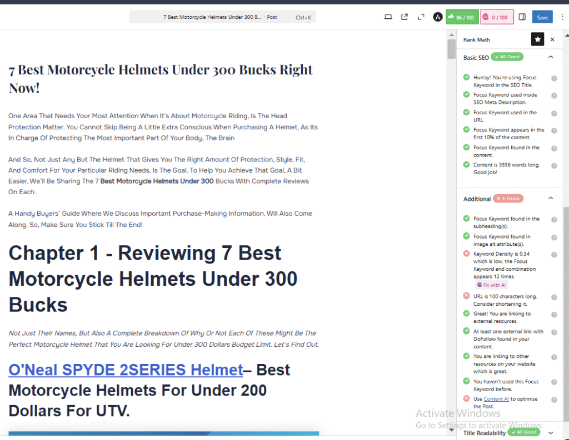Click the Chapter 1 heading text
Viewport: 569px width, 440px height.
(153, 279)
